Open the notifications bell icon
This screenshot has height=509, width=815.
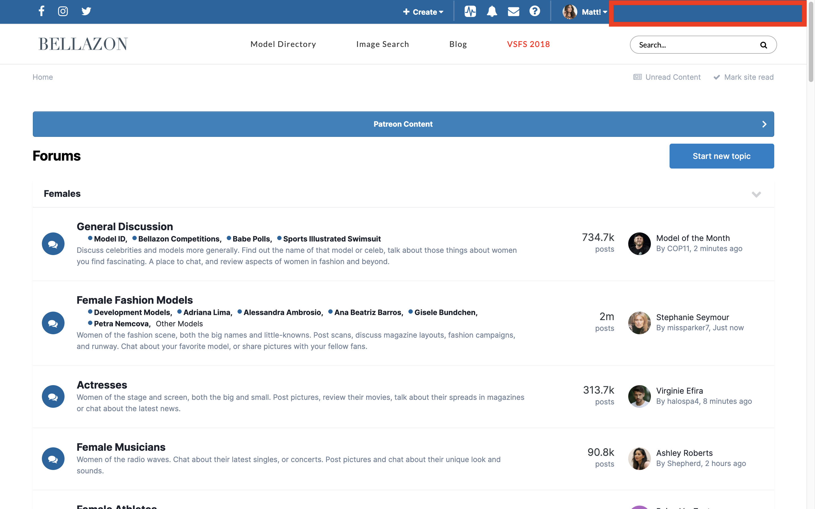[492, 11]
